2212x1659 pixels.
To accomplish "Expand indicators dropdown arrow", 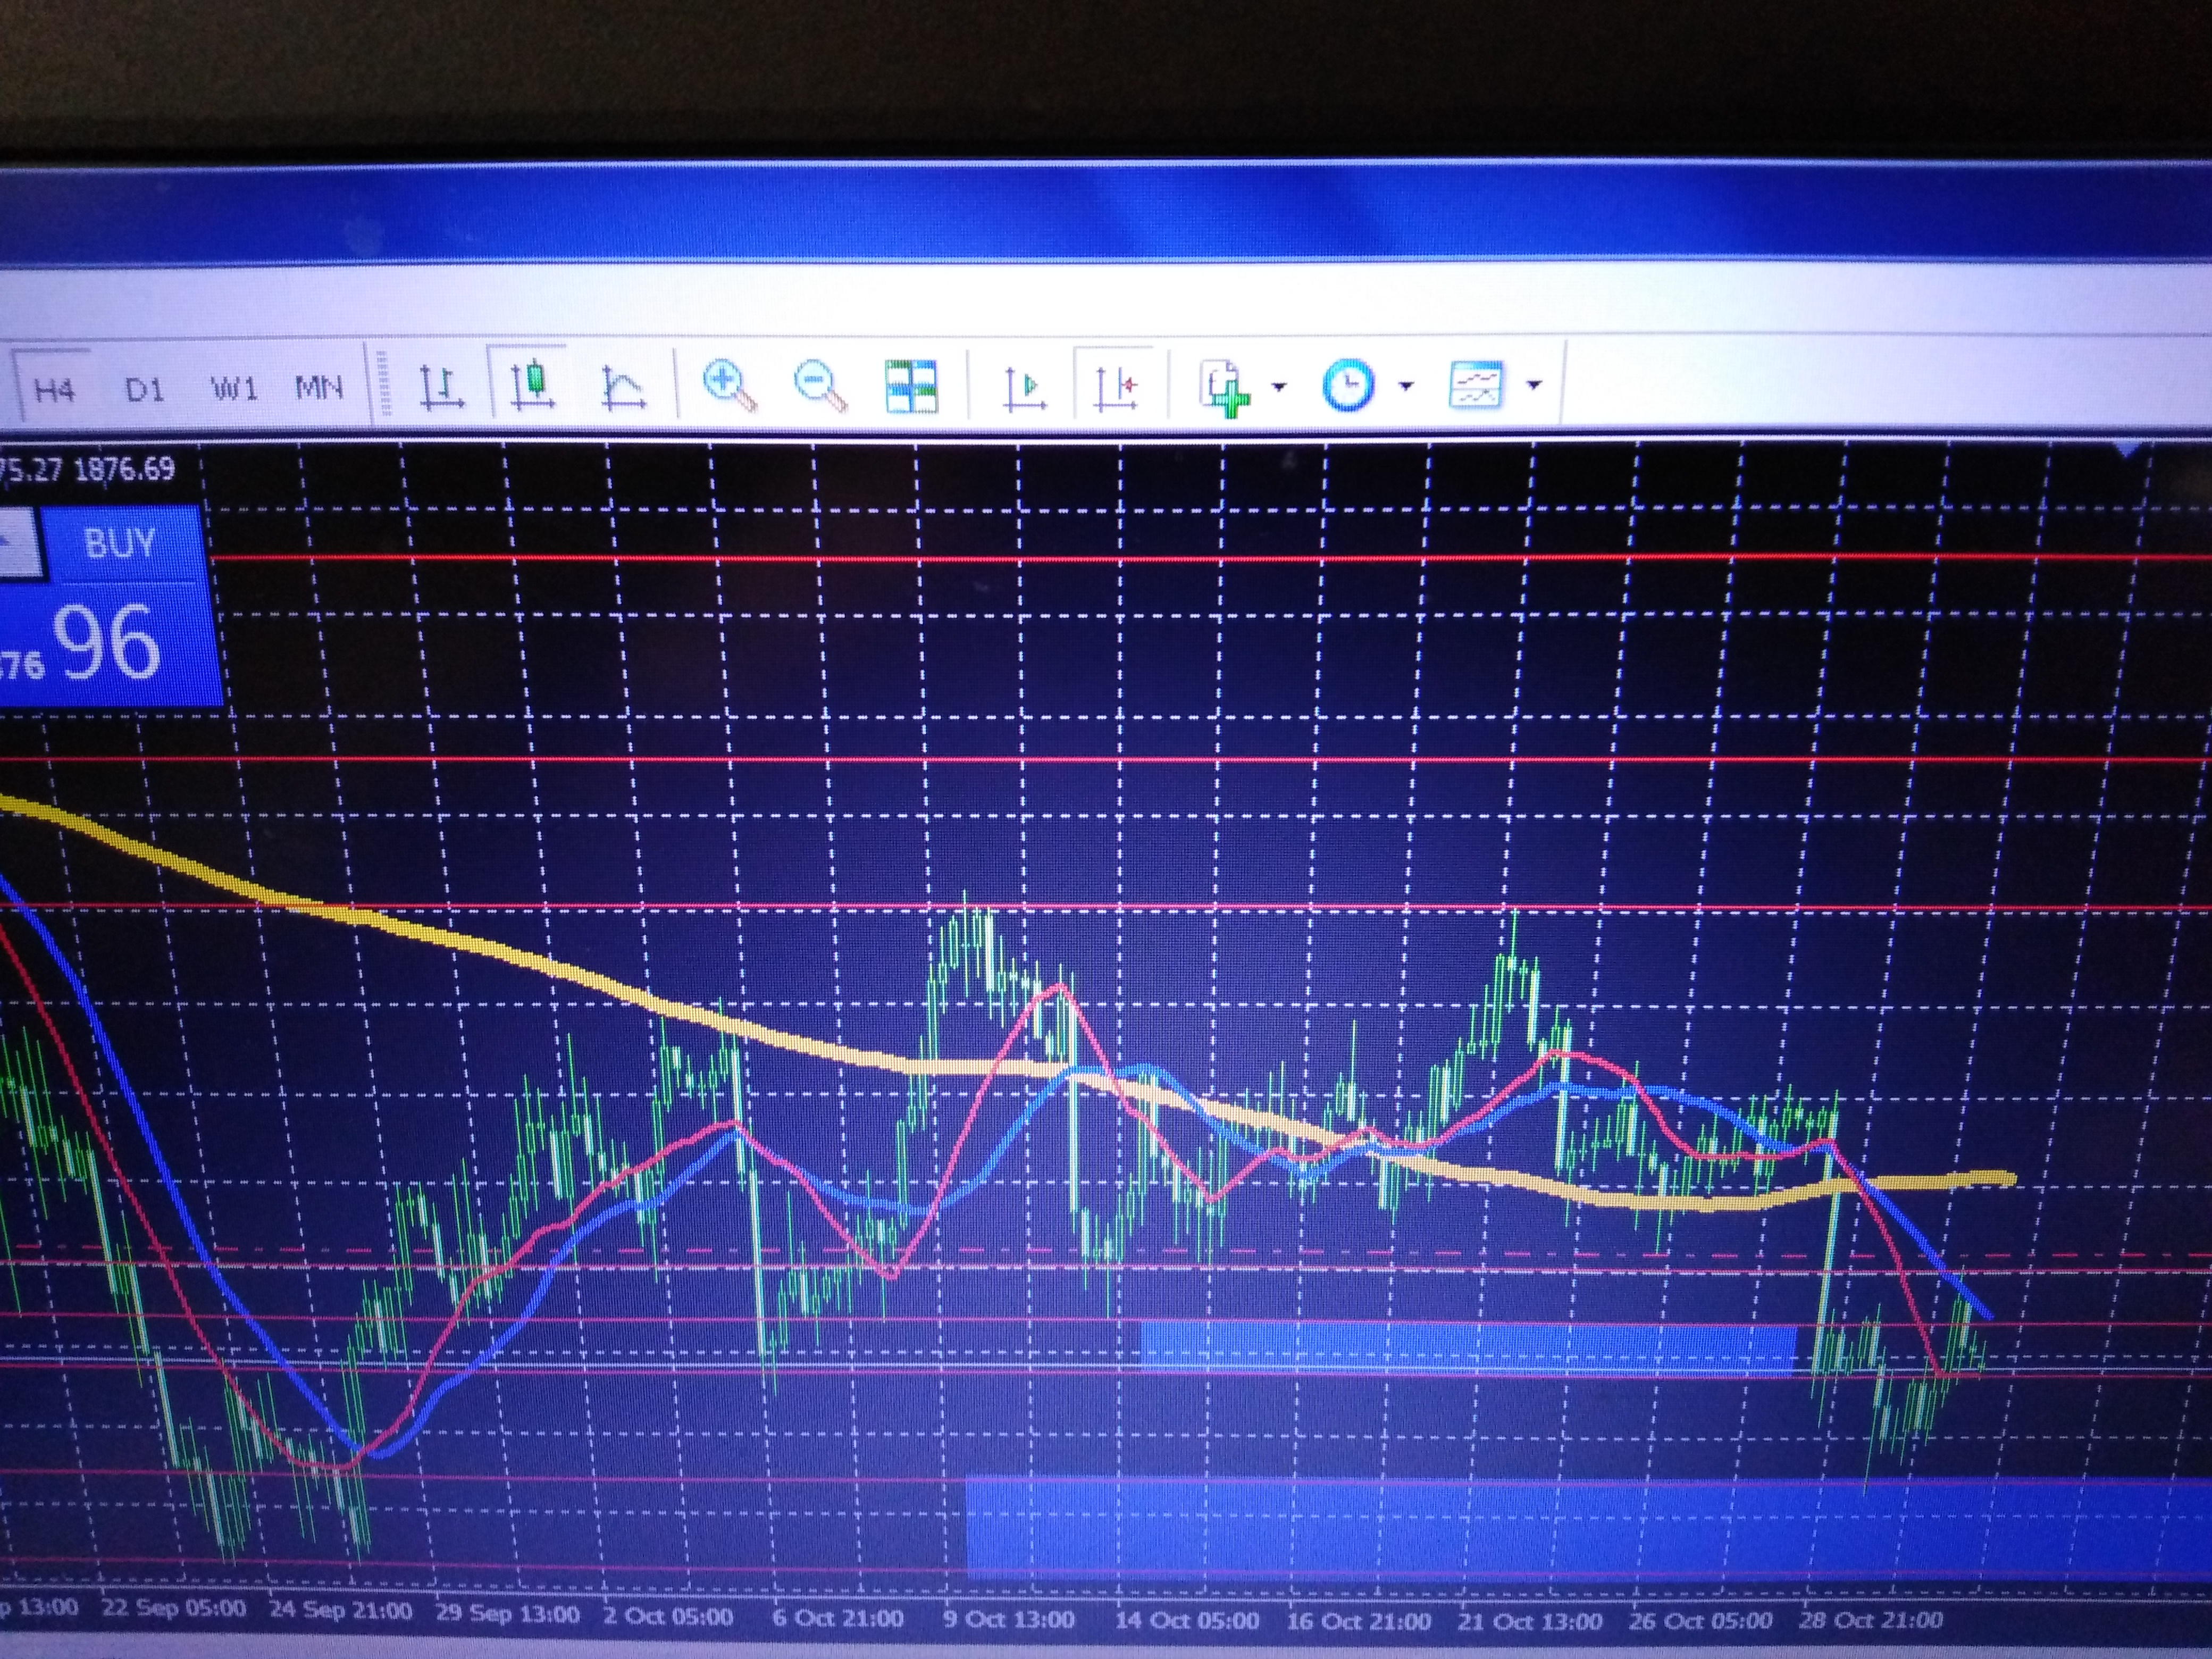I will point(1279,386).
